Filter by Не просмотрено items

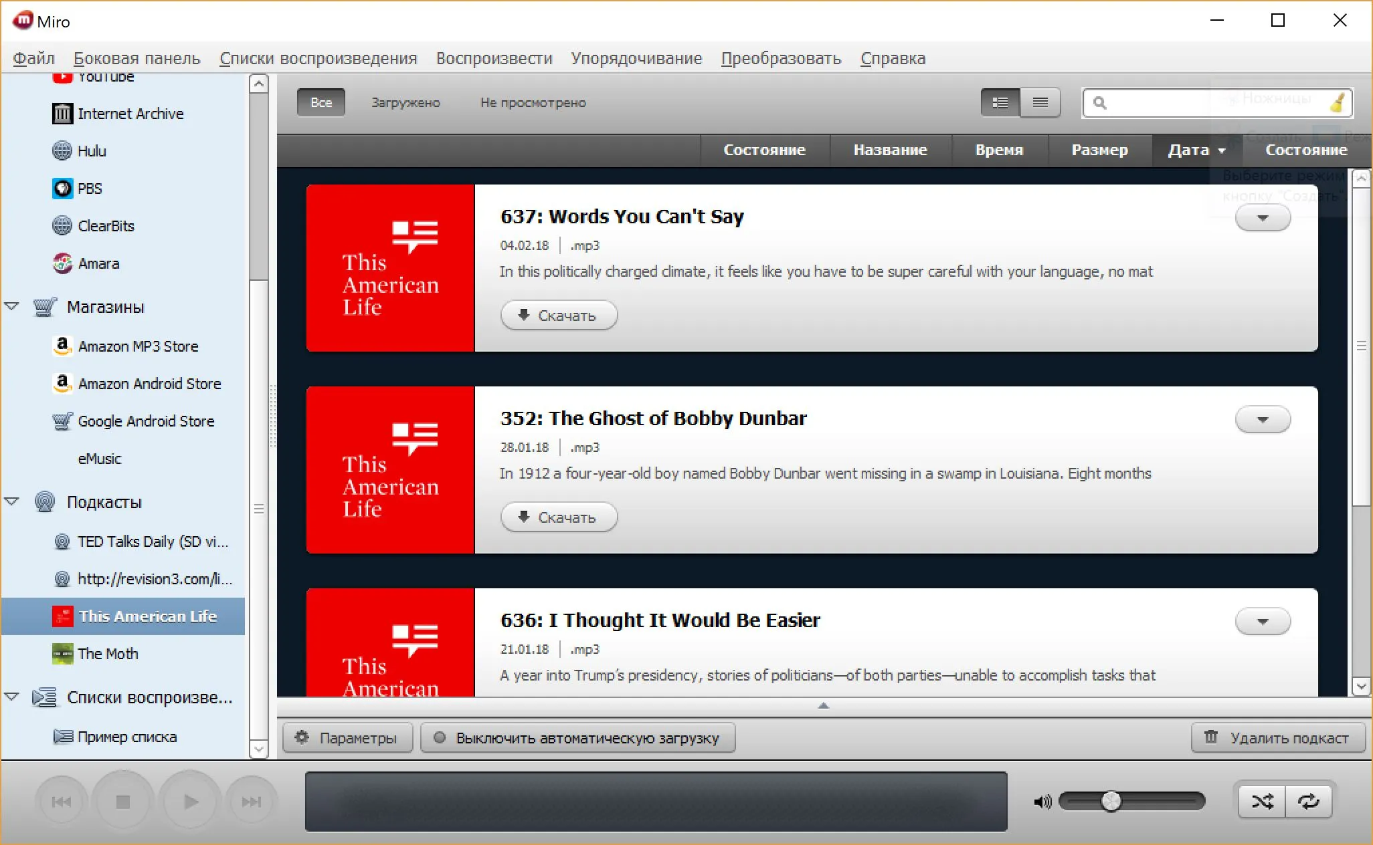(x=533, y=102)
